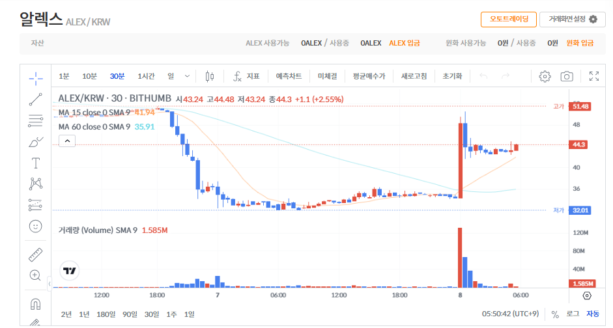613x328 pixels.
Task: Open the ALEX 입금 deposit link
Action: [x=405, y=43]
